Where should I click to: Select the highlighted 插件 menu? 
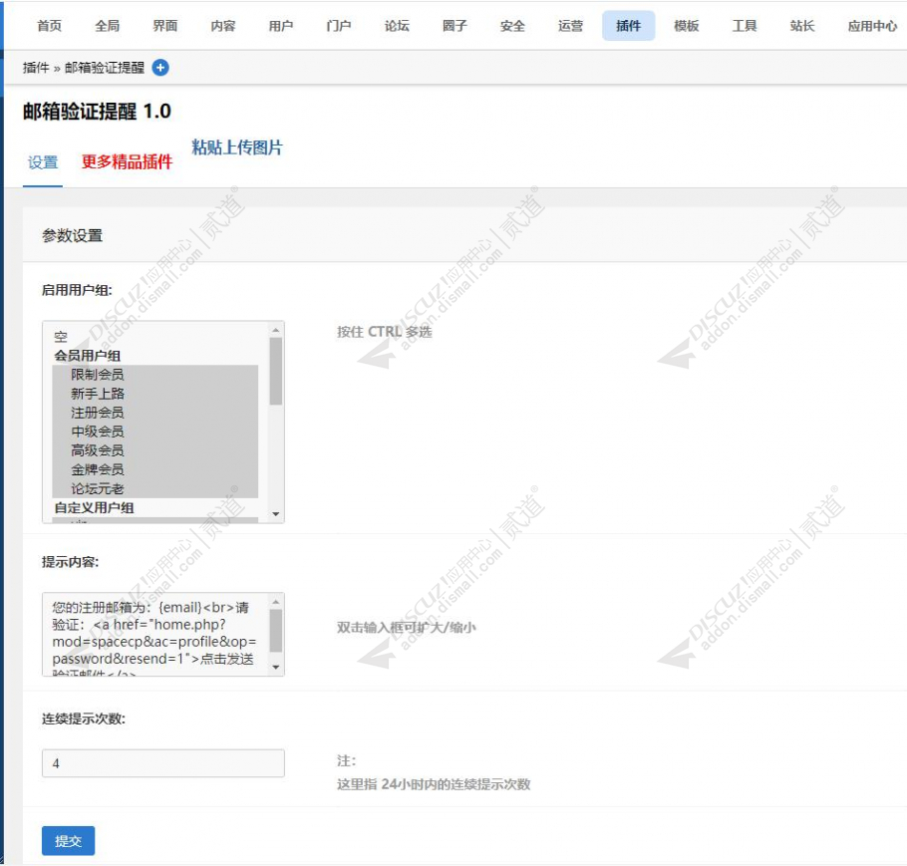point(628,26)
